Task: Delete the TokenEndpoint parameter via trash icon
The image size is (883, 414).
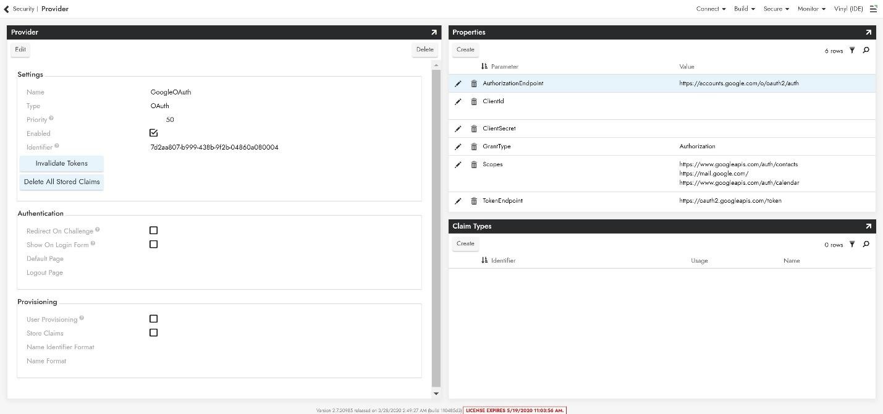Action: tap(474, 201)
